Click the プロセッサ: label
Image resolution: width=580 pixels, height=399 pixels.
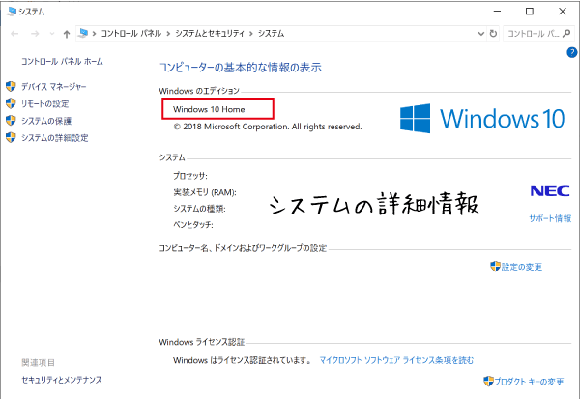tap(190, 176)
